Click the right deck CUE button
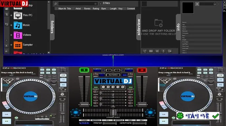This screenshot has height=126, width=226. point(164,114)
